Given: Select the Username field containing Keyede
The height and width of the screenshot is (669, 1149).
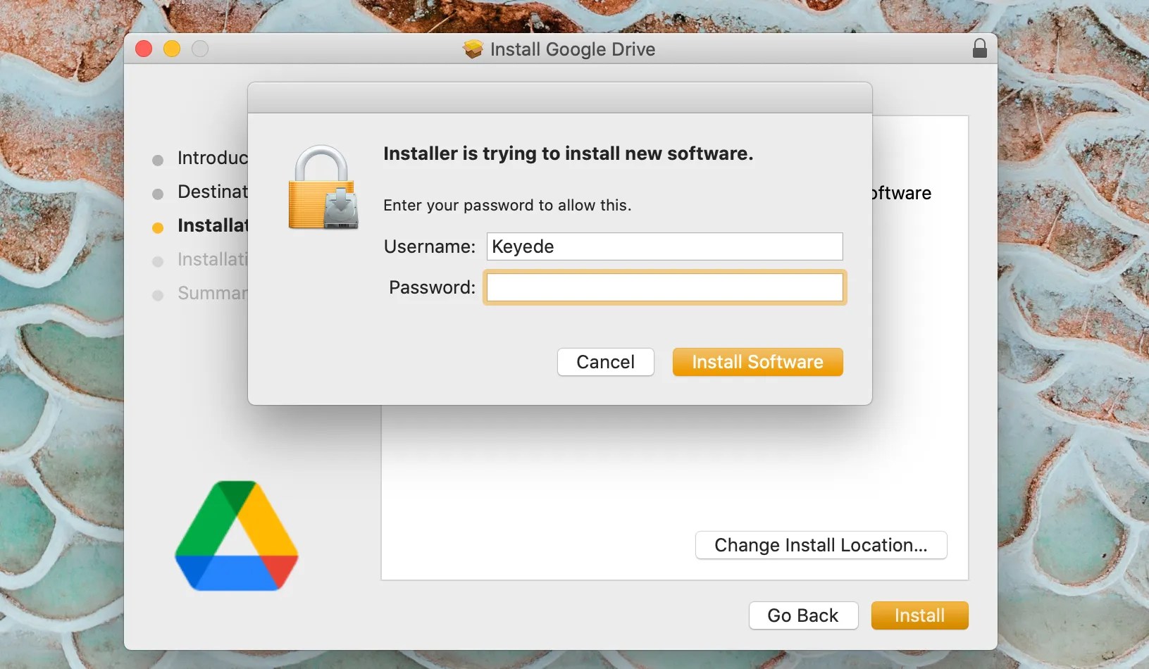Looking at the screenshot, I should (x=664, y=246).
